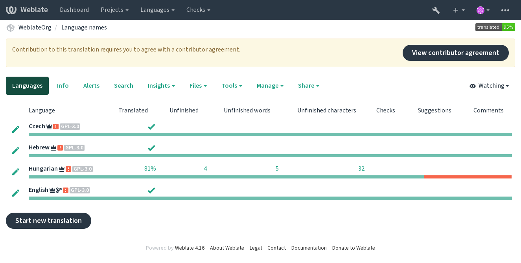
Task: Open the plus add menu
Action: 458,10
